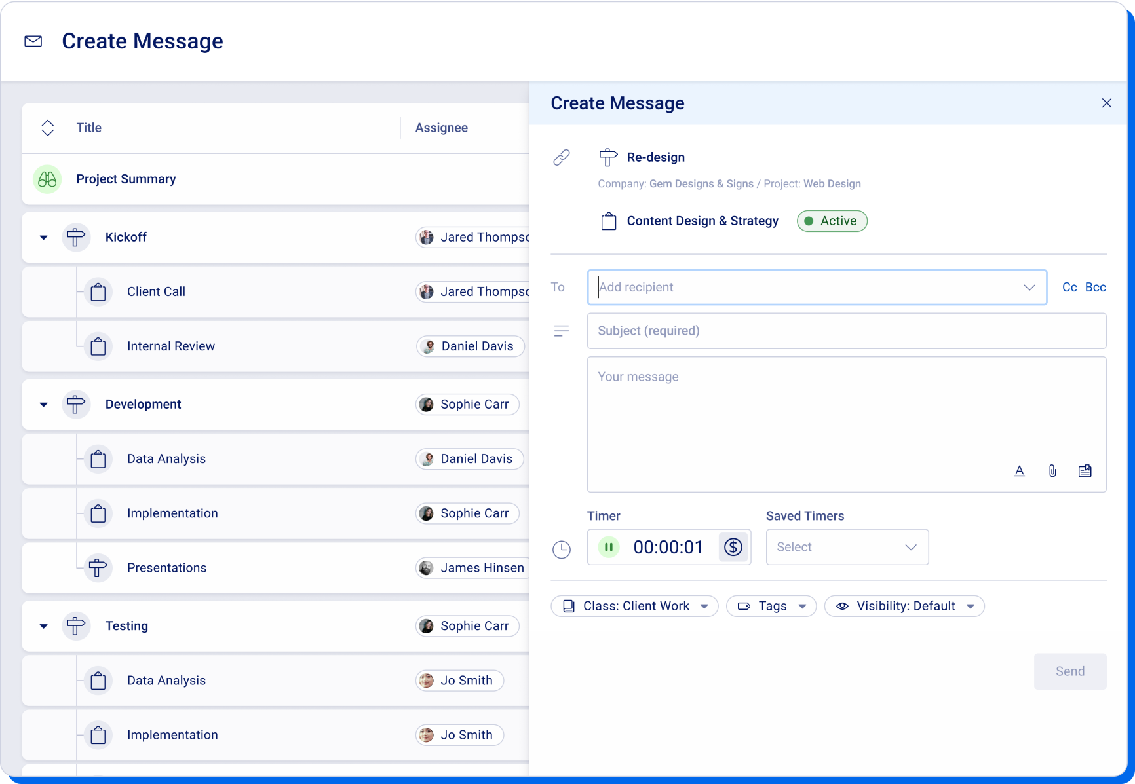
Task: Open the Tags dropdown
Action: (x=771, y=606)
